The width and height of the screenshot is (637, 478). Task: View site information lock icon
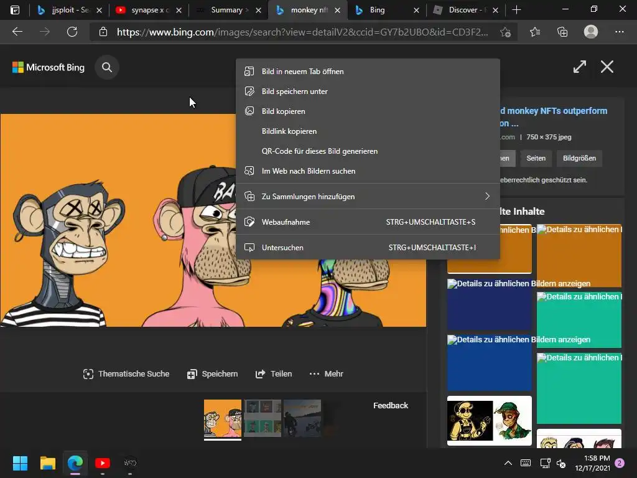(103, 32)
